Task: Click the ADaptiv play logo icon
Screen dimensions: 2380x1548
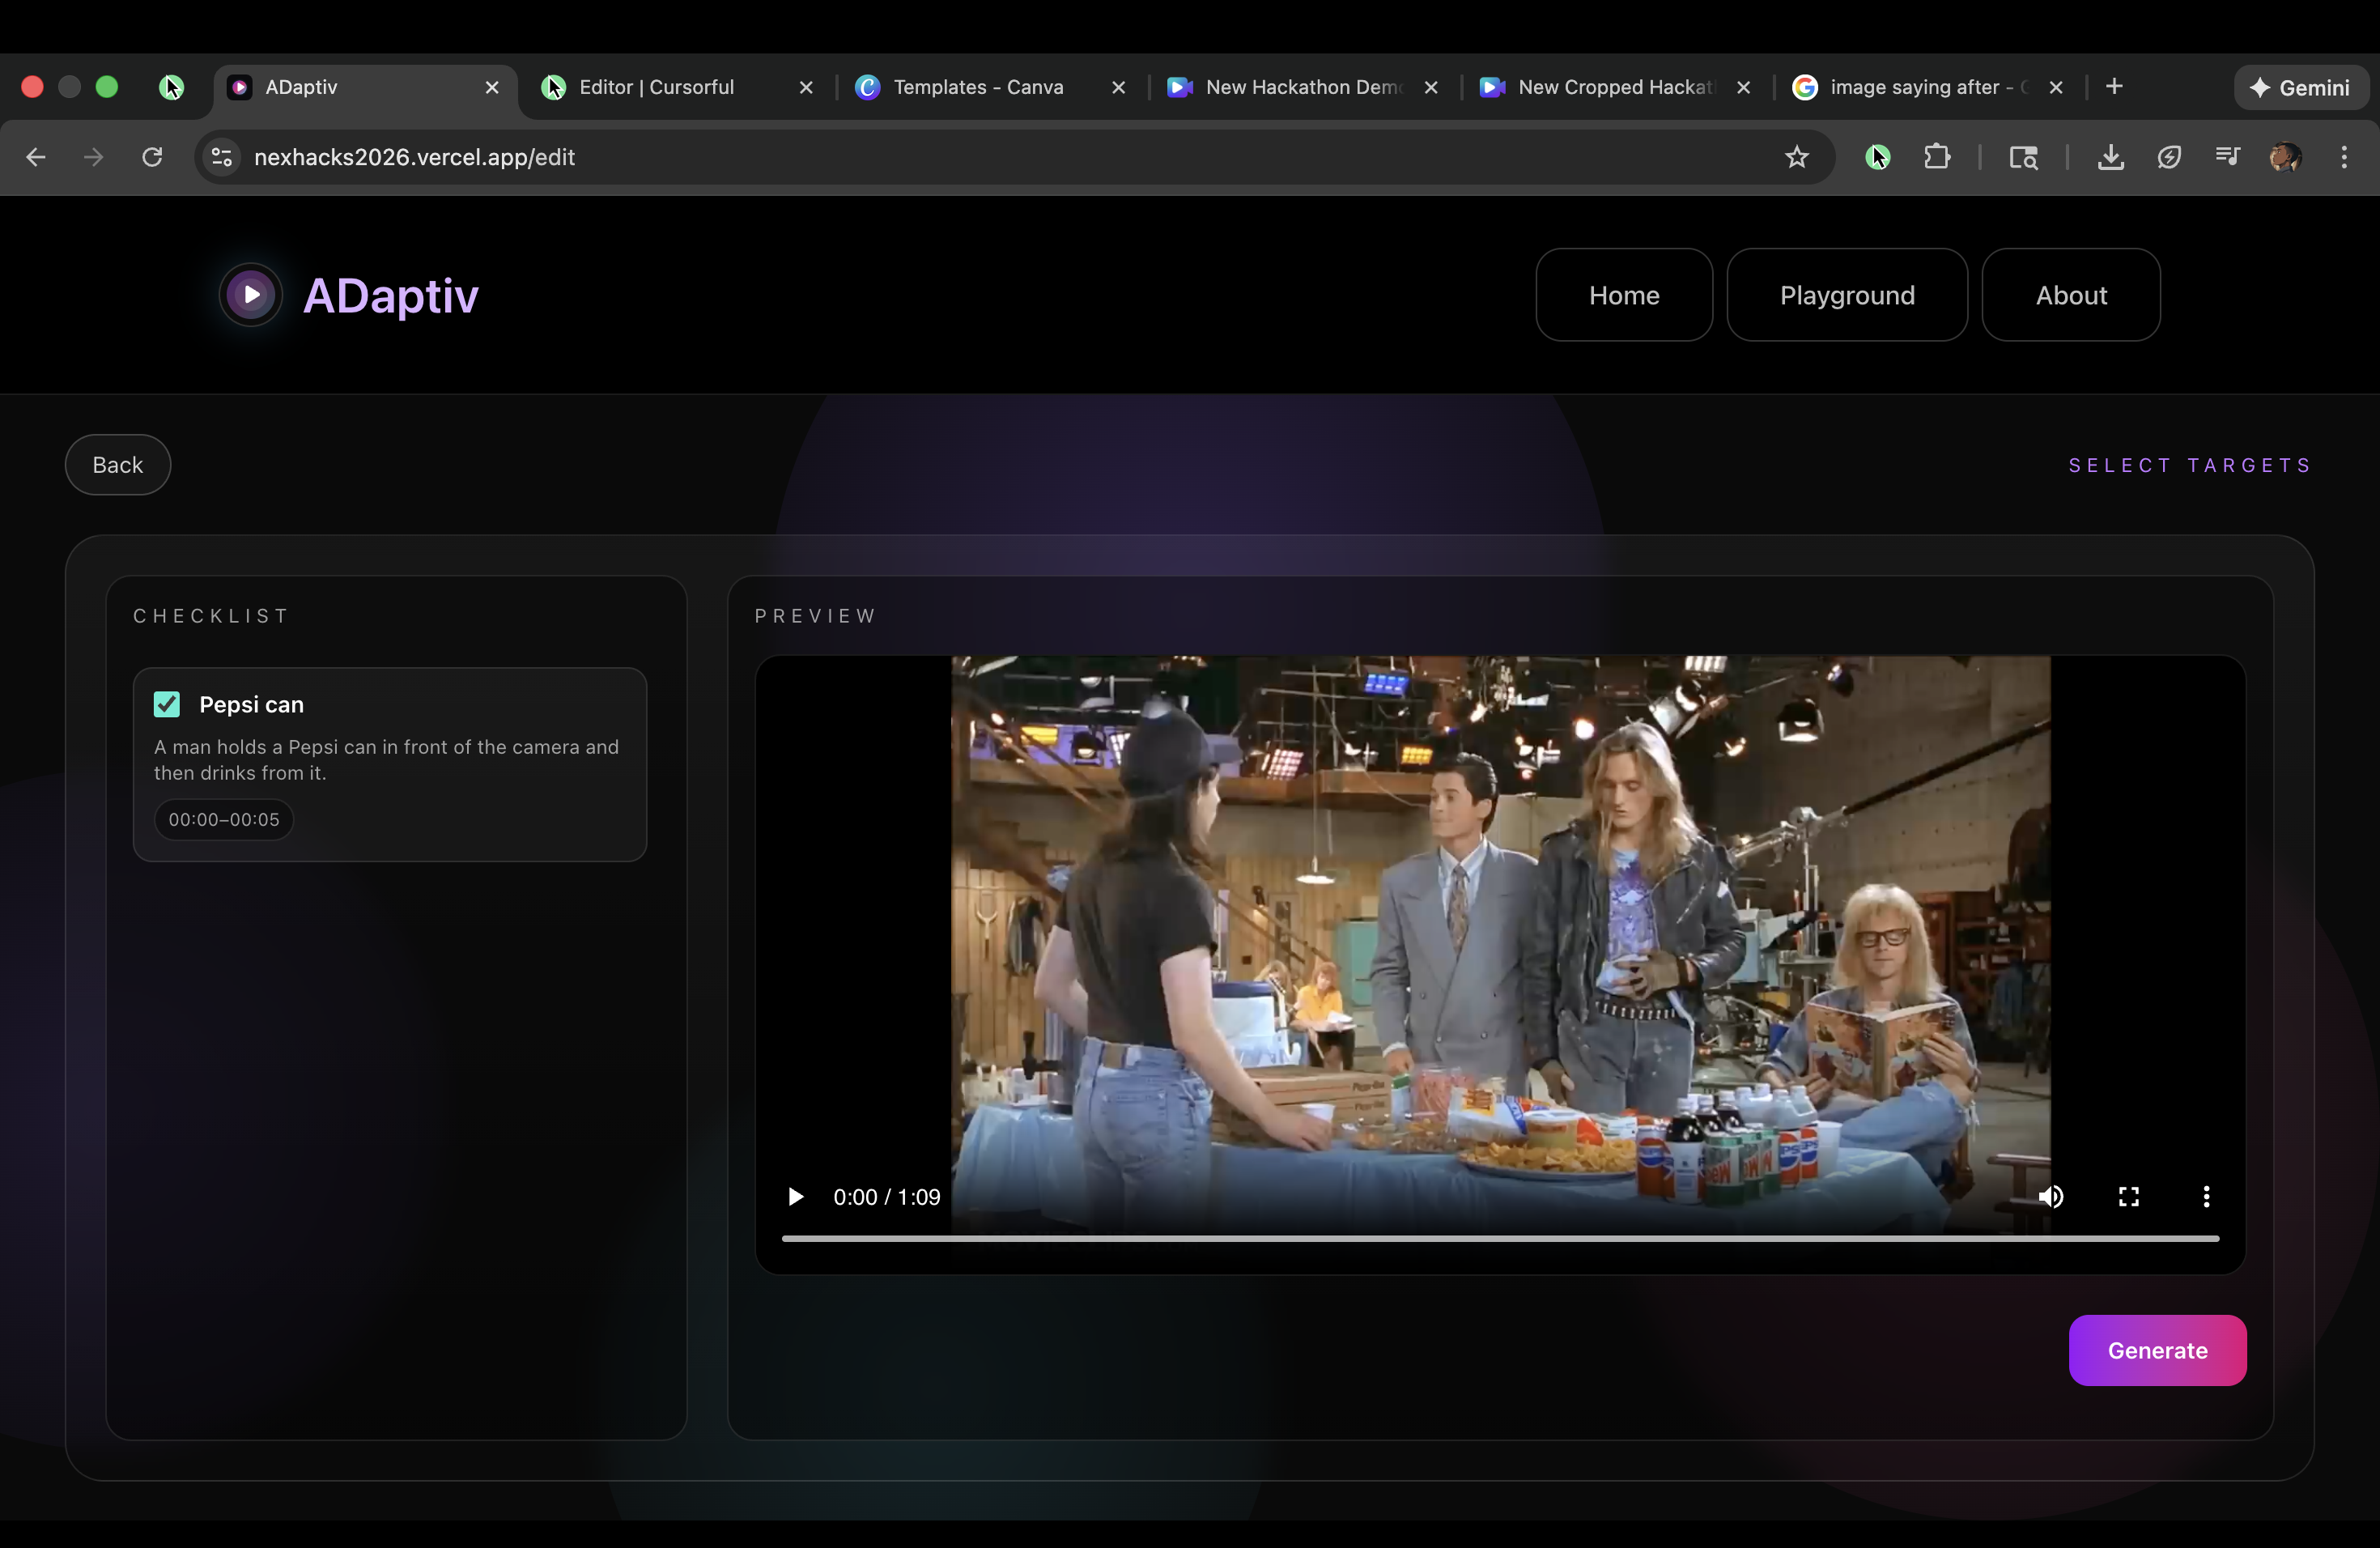Action: pos(251,295)
